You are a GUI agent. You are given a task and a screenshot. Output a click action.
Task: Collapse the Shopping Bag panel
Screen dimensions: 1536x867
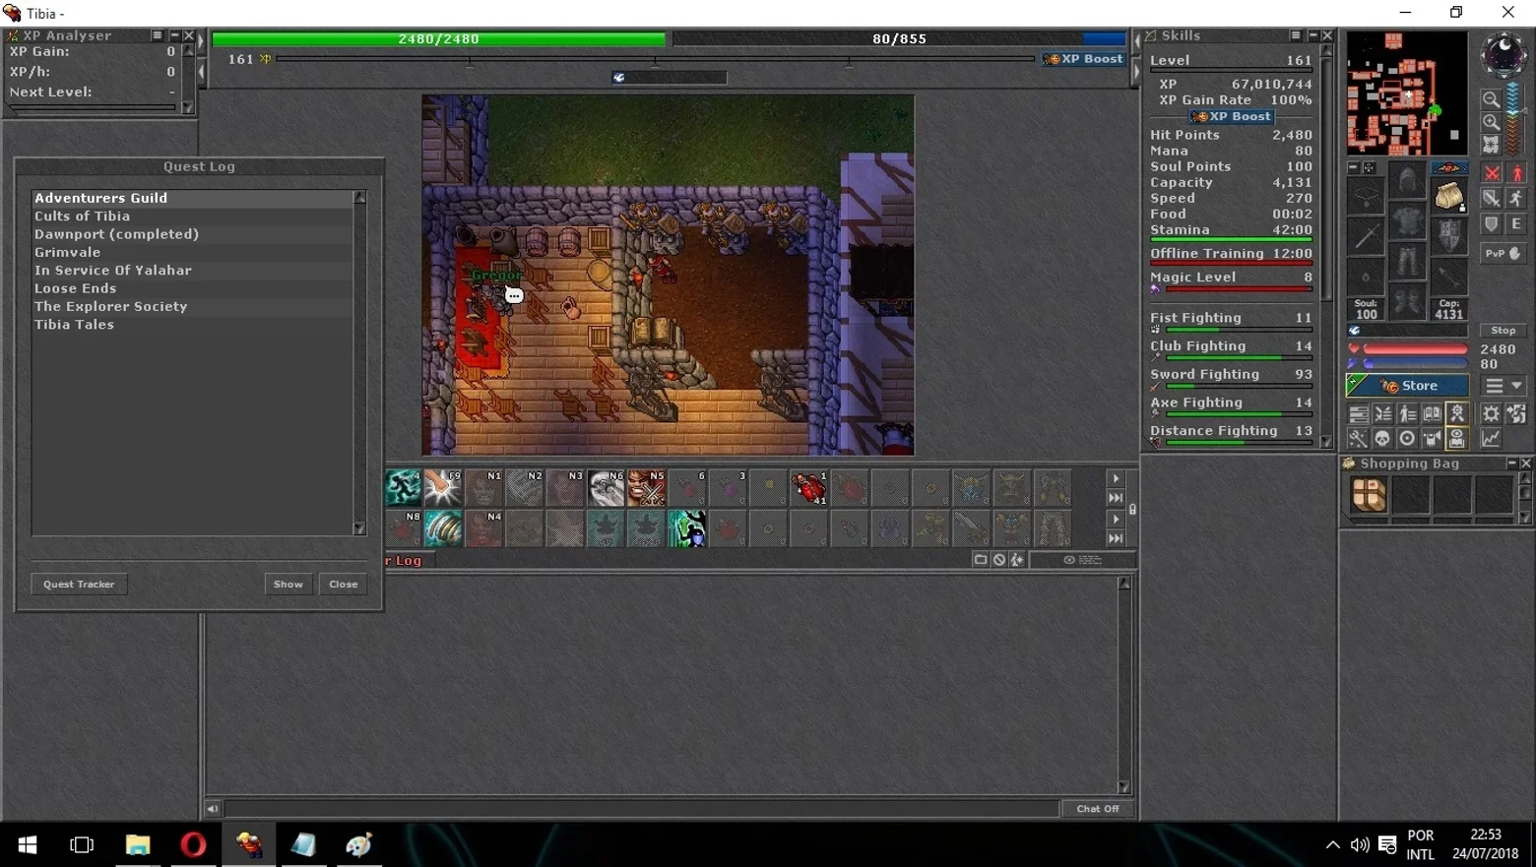point(1511,464)
